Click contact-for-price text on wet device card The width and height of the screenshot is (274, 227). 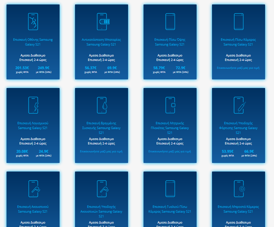point(101,151)
